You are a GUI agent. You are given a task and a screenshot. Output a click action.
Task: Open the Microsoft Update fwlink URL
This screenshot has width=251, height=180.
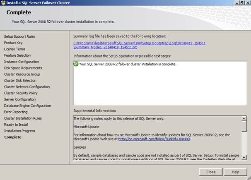154,139
